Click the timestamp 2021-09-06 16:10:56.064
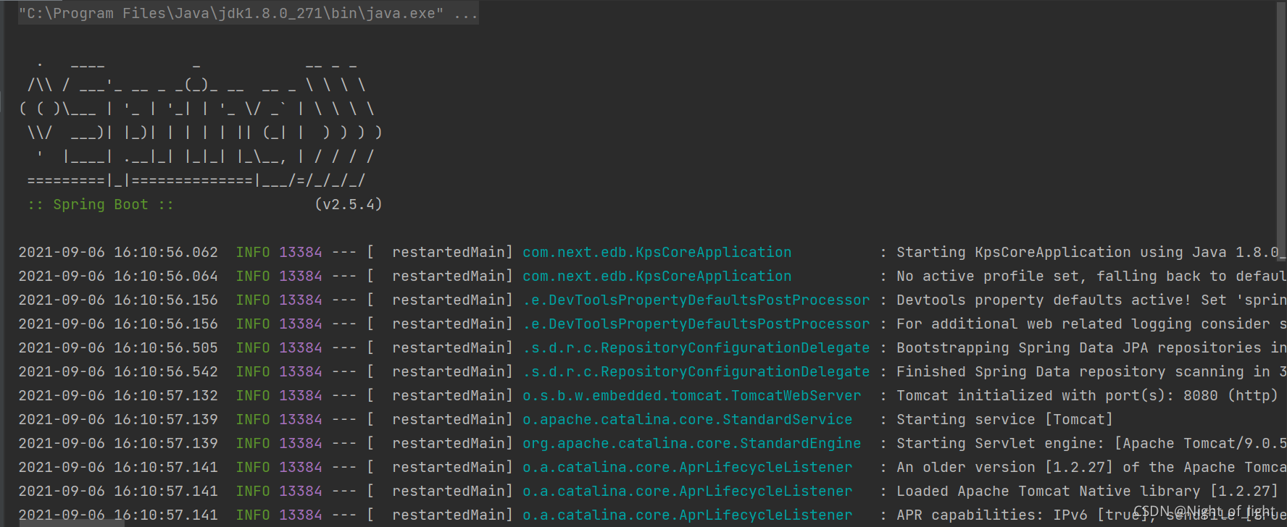Screen dimensions: 1287x527 click(x=118, y=276)
